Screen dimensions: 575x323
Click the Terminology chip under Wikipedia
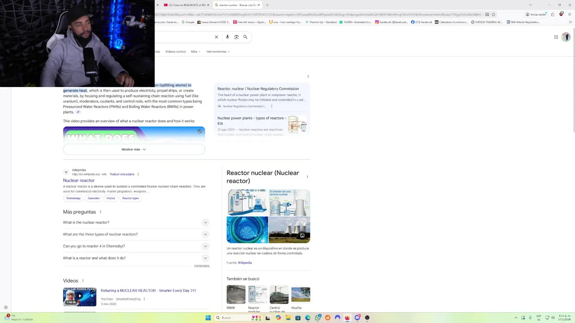[73, 198]
